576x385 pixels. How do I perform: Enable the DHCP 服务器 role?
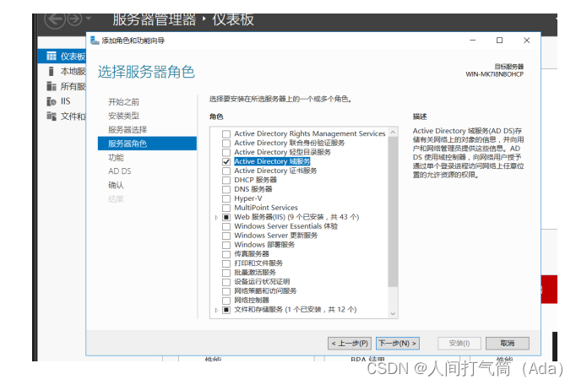click(226, 180)
